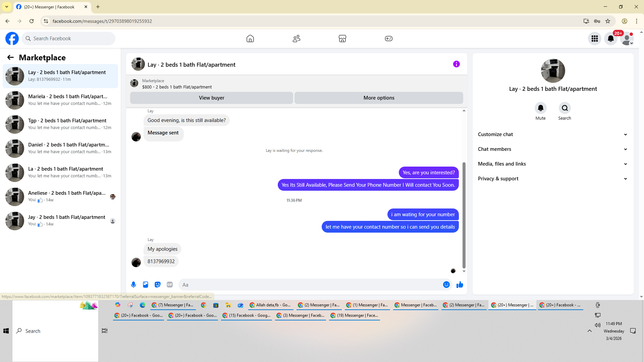Send a thumbs-up like
Image resolution: width=644 pixels, height=362 pixels.
coord(460,285)
